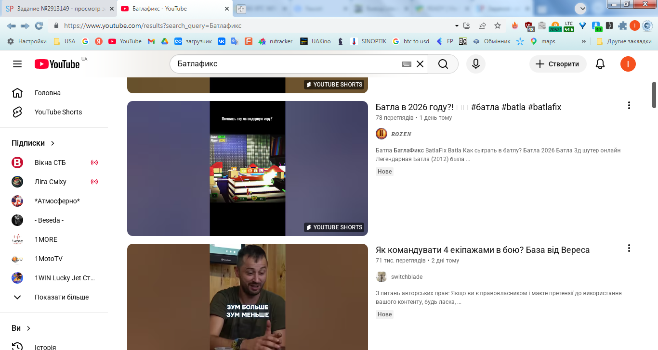Open 1WIN Lucky Jet channel subscription
Screen dimensions: 658x350
pyautogui.click(x=54, y=278)
